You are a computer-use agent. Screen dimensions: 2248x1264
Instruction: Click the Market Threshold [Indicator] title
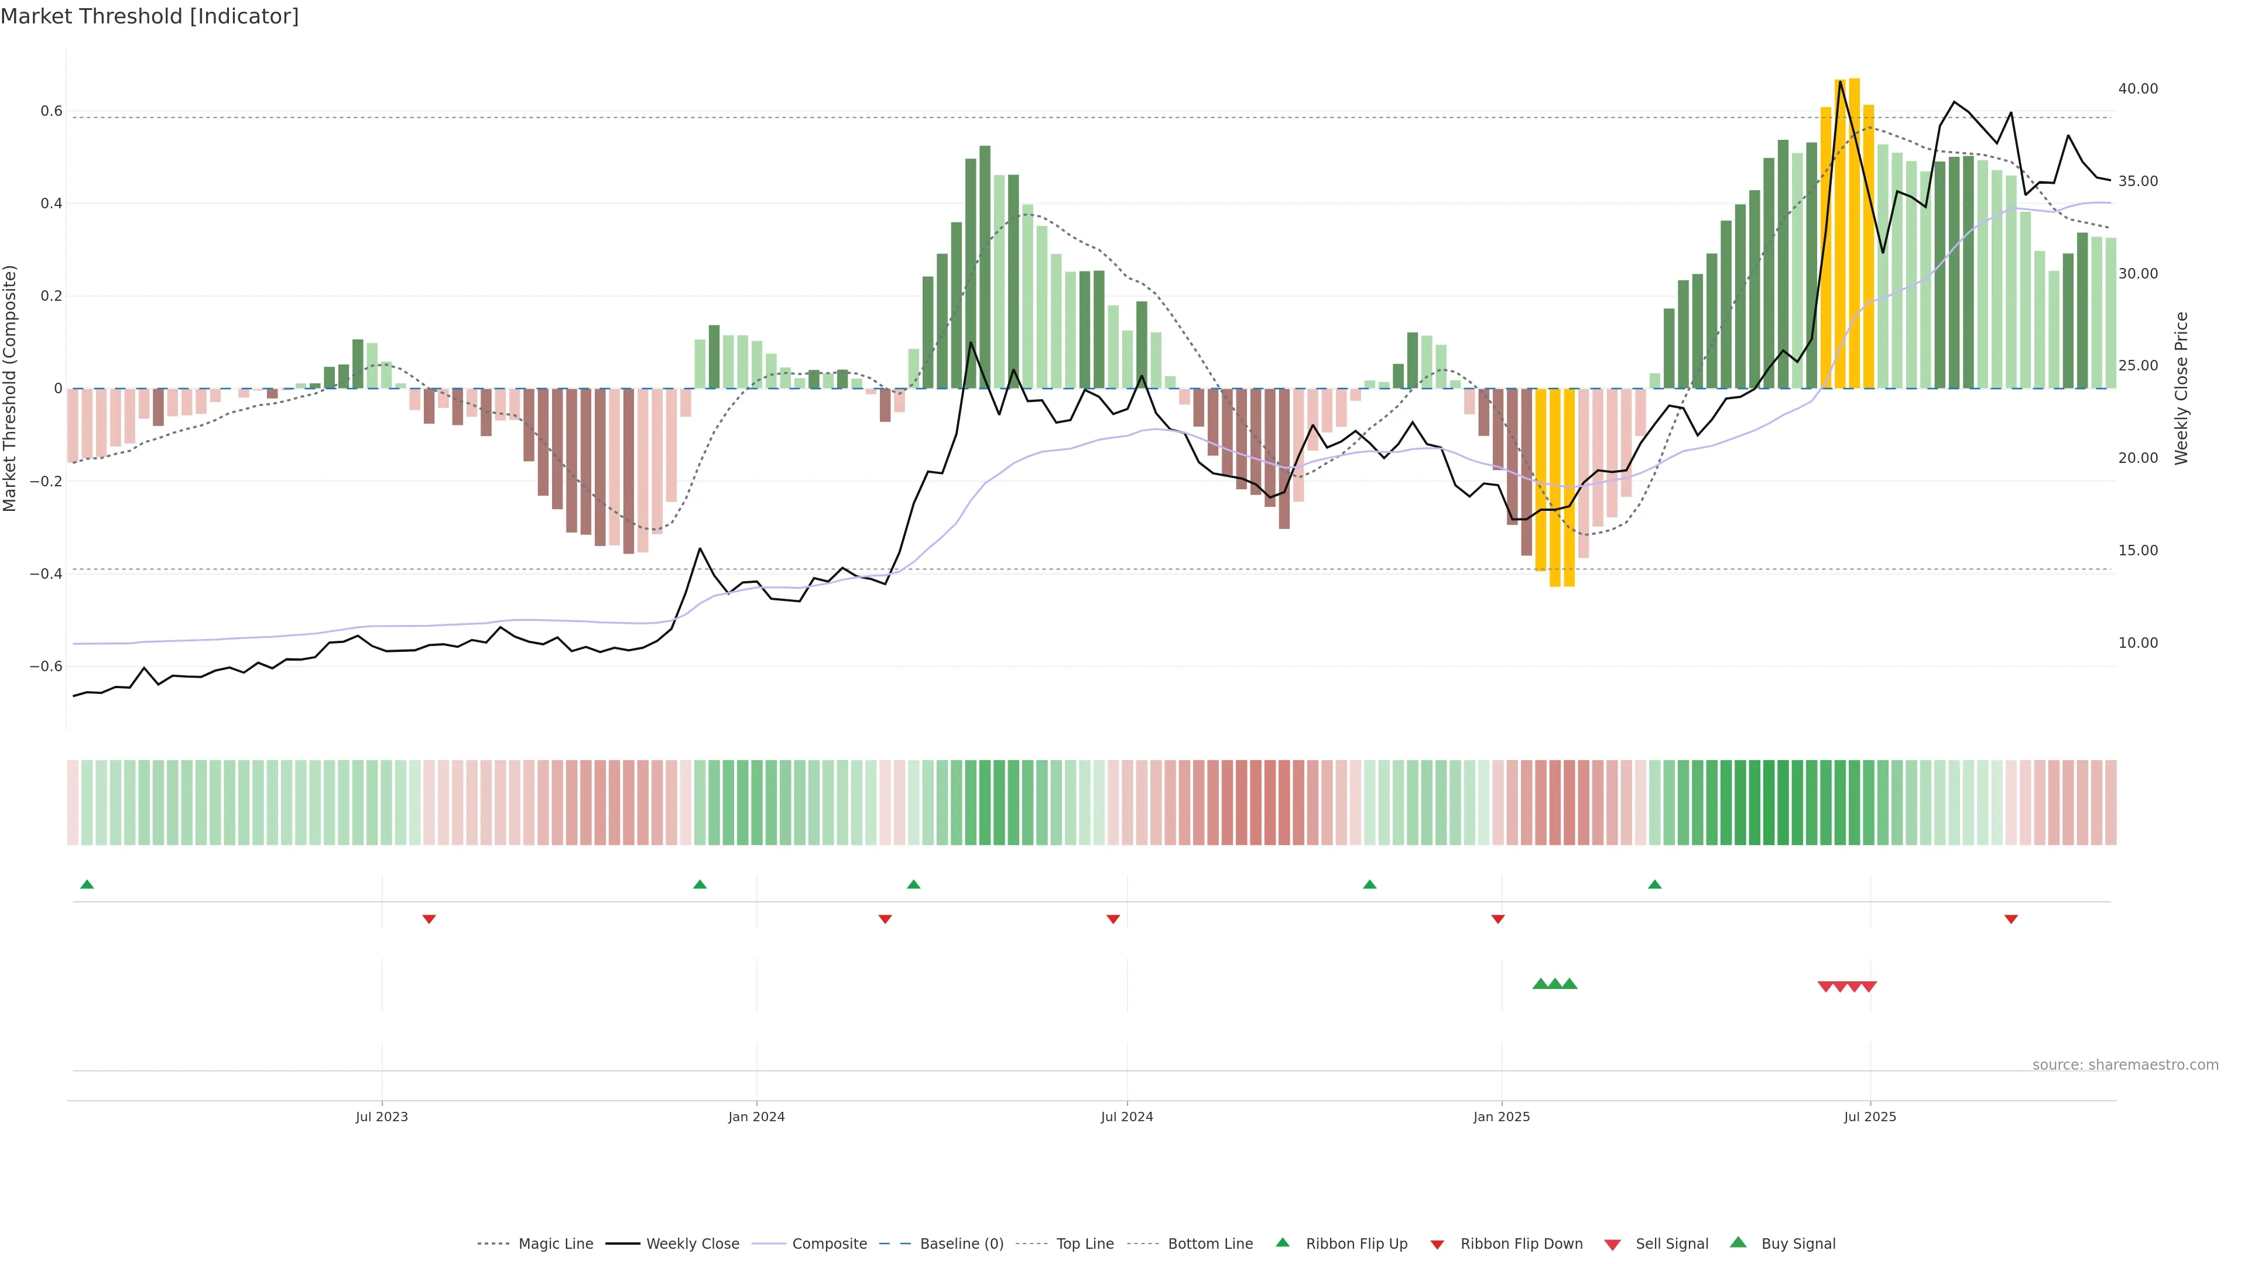149,16
